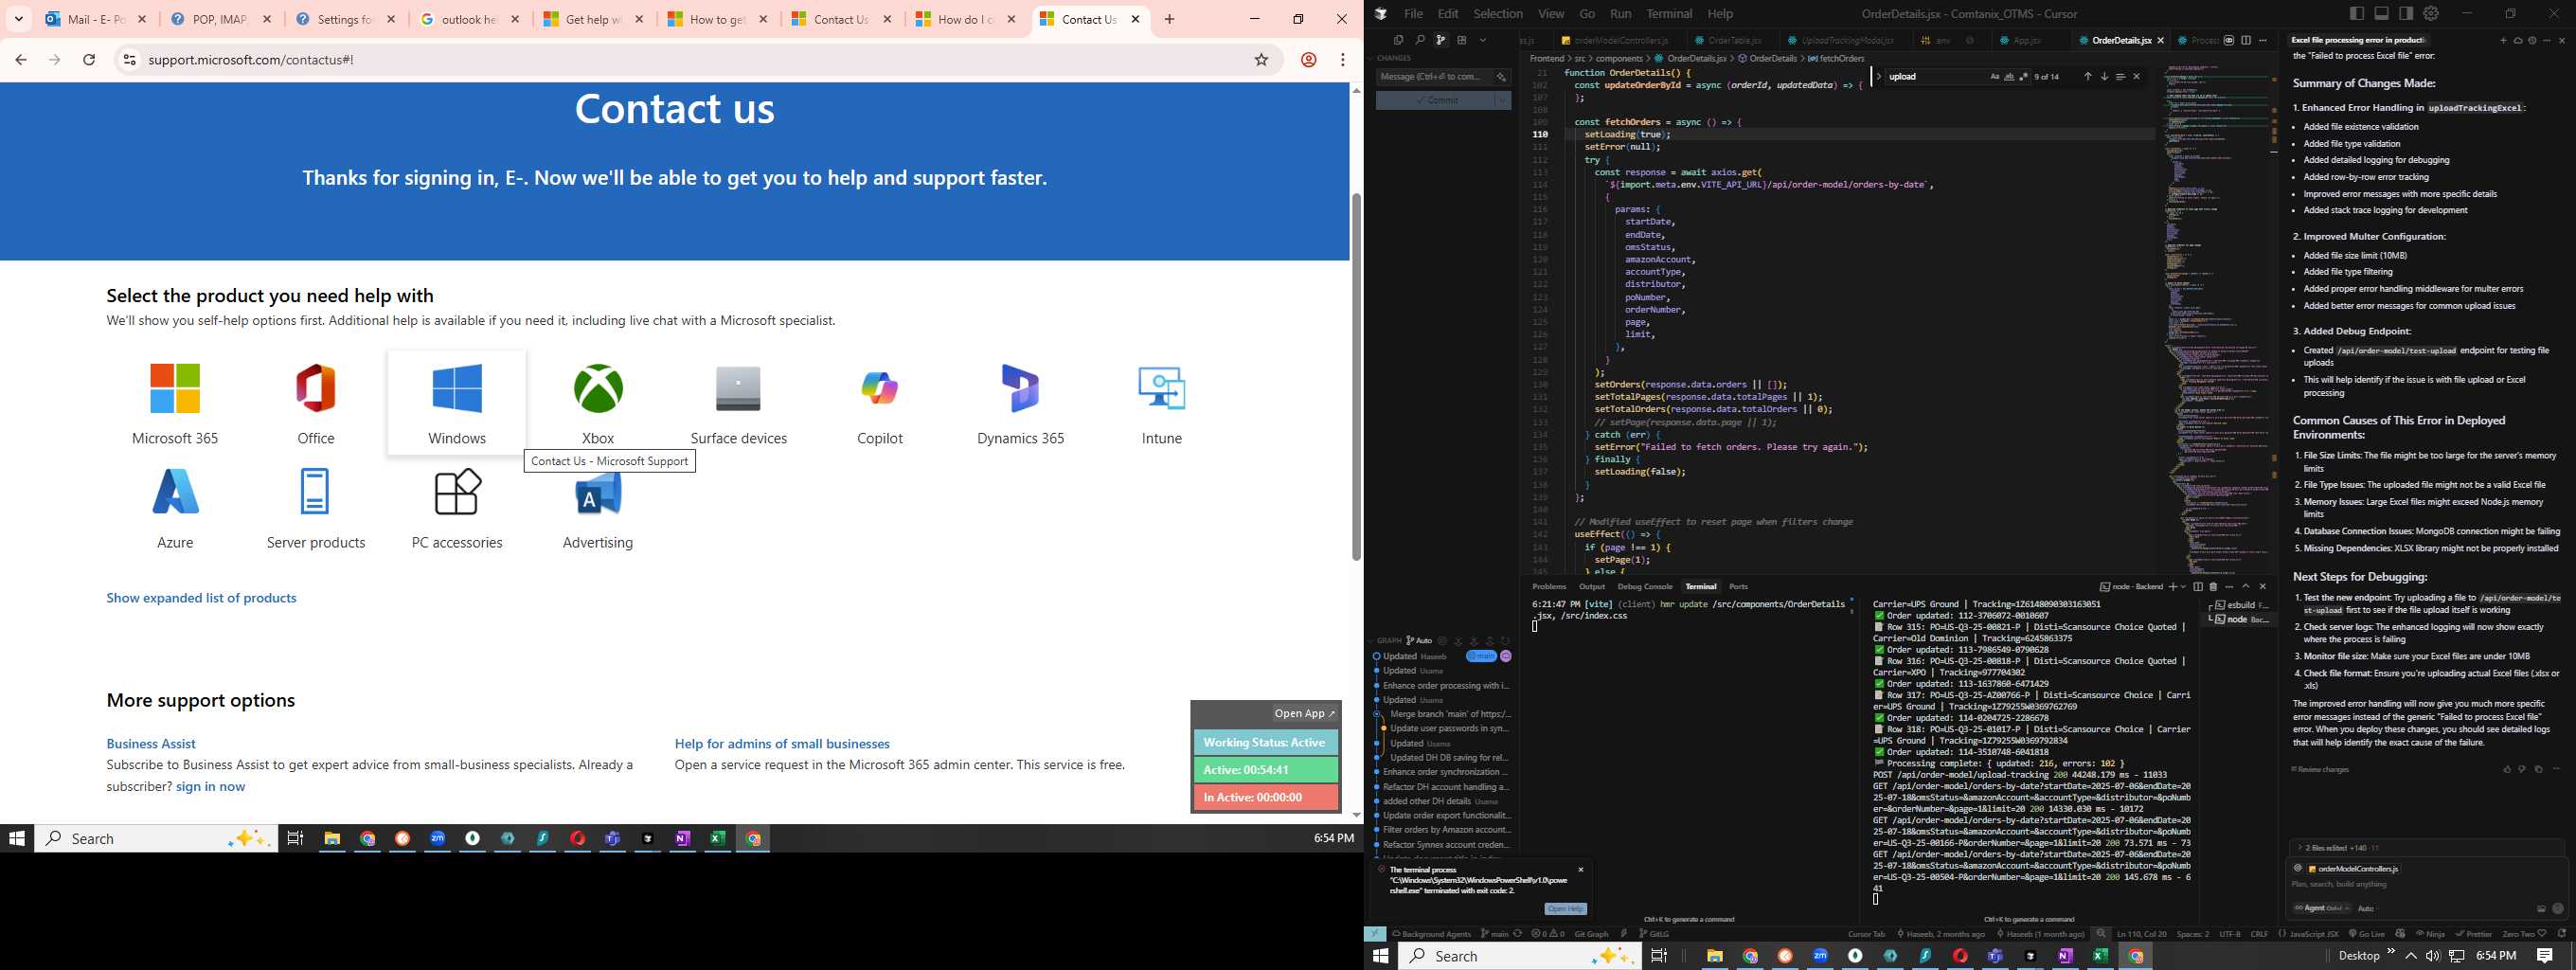Viewport: 2576px width, 970px height.
Task: Choose the Azure product icon
Action: (x=175, y=493)
